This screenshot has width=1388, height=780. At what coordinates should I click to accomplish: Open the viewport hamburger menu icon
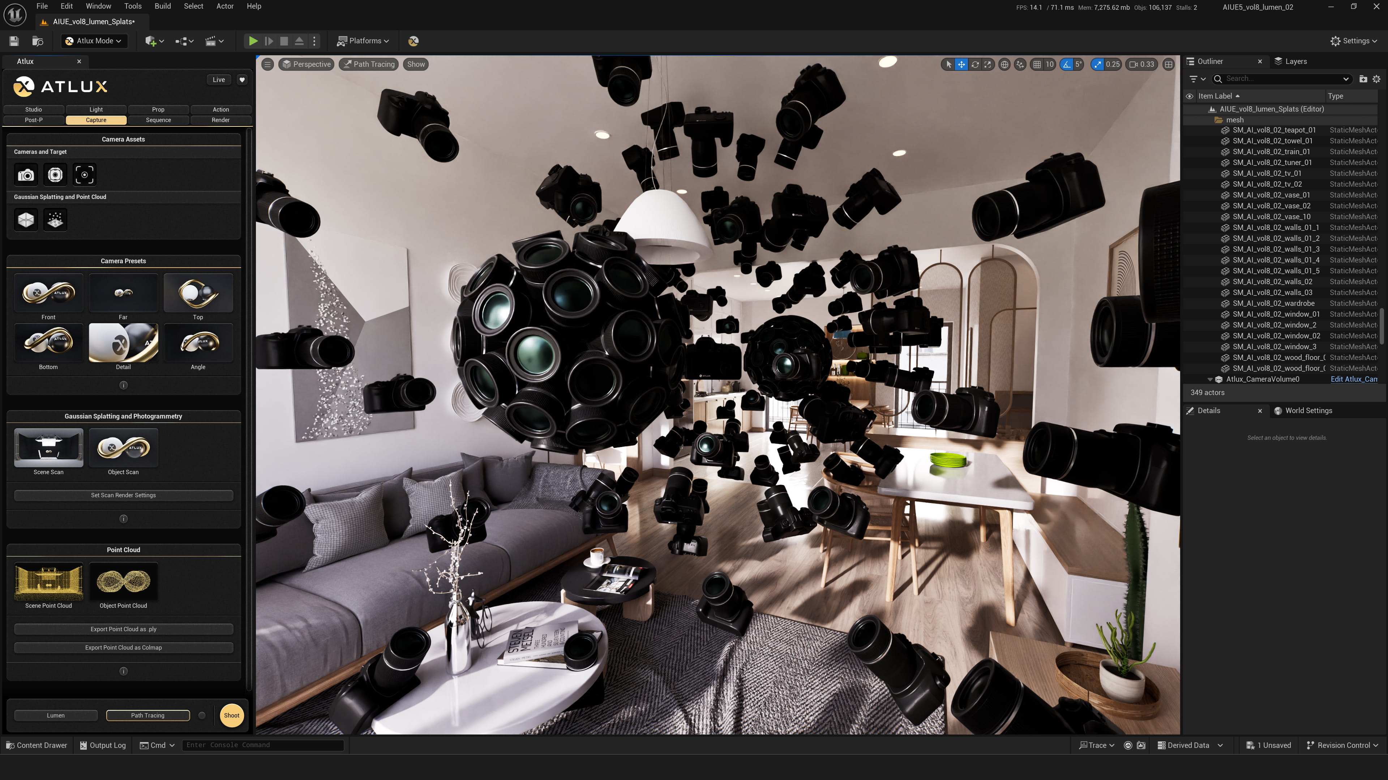pos(268,64)
